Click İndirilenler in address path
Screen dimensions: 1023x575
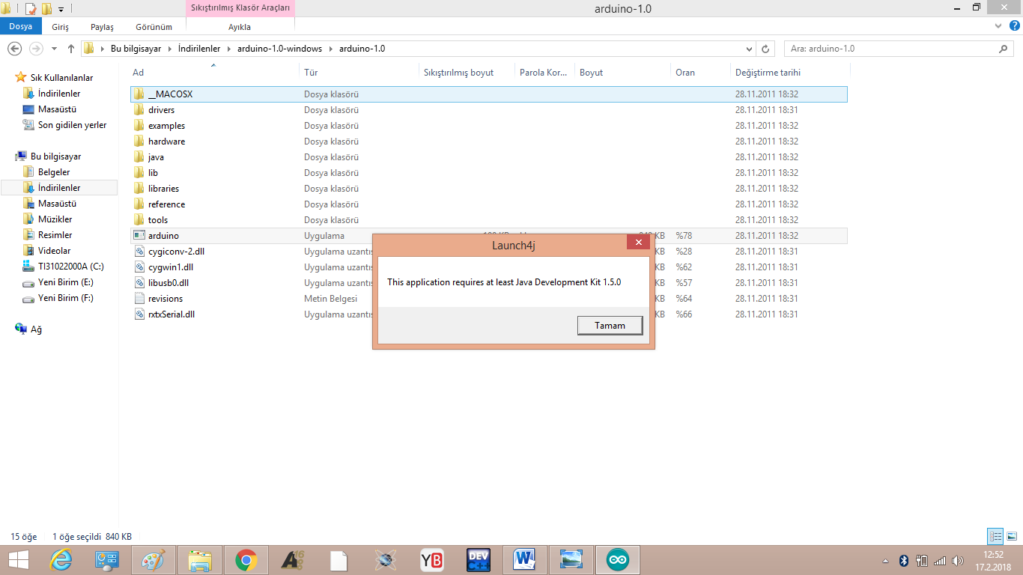coord(199,49)
